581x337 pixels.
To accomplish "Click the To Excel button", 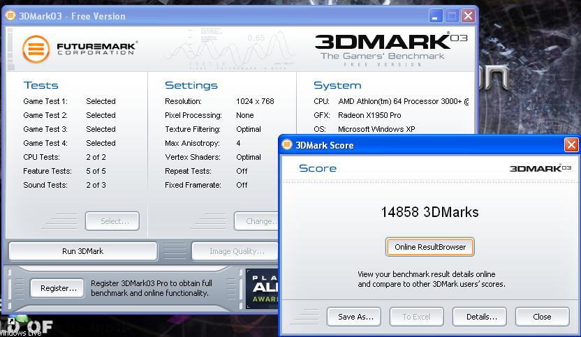I will [x=416, y=317].
